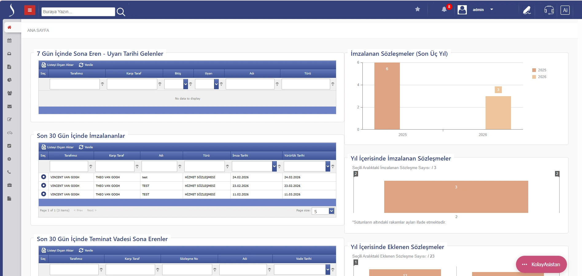The height and width of the screenshot is (276, 582).
Task: Select the radio button for row dated 11.02.2026
Action: [43, 194]
